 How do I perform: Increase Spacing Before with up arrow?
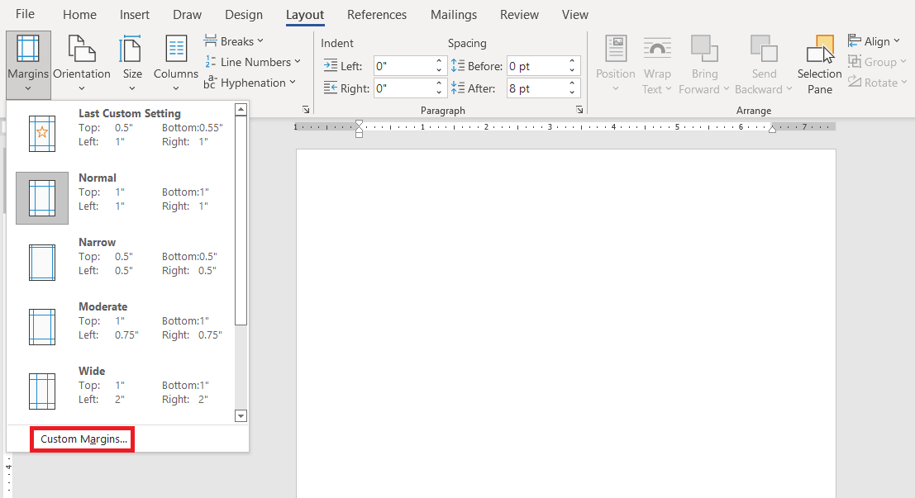pyautogui.click(x=572, y=60)
